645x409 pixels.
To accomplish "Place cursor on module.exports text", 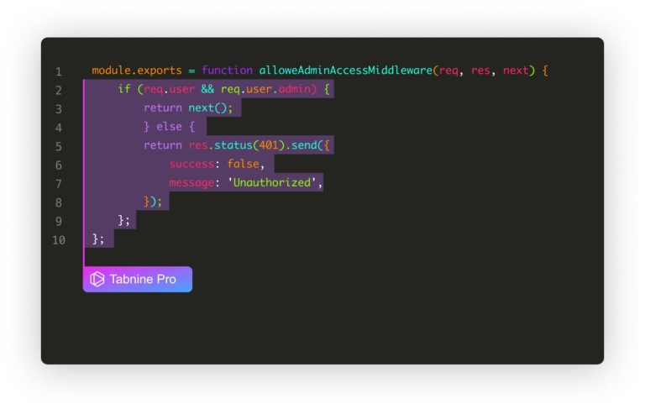I will point(137,71).
